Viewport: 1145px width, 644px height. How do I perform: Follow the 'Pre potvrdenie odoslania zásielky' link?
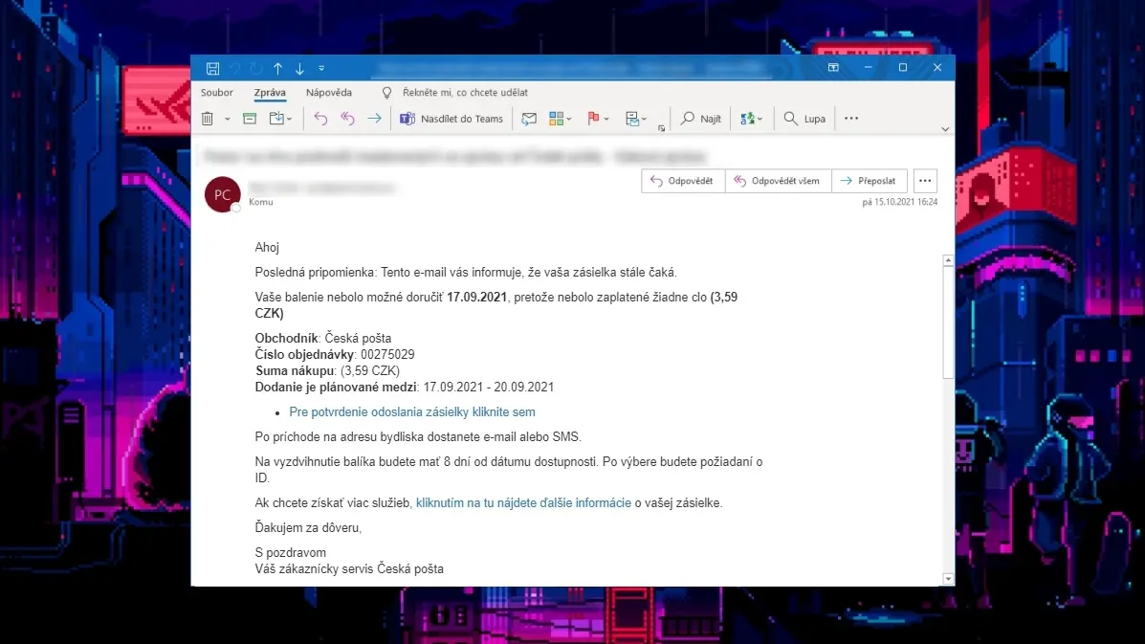[412, 411]
